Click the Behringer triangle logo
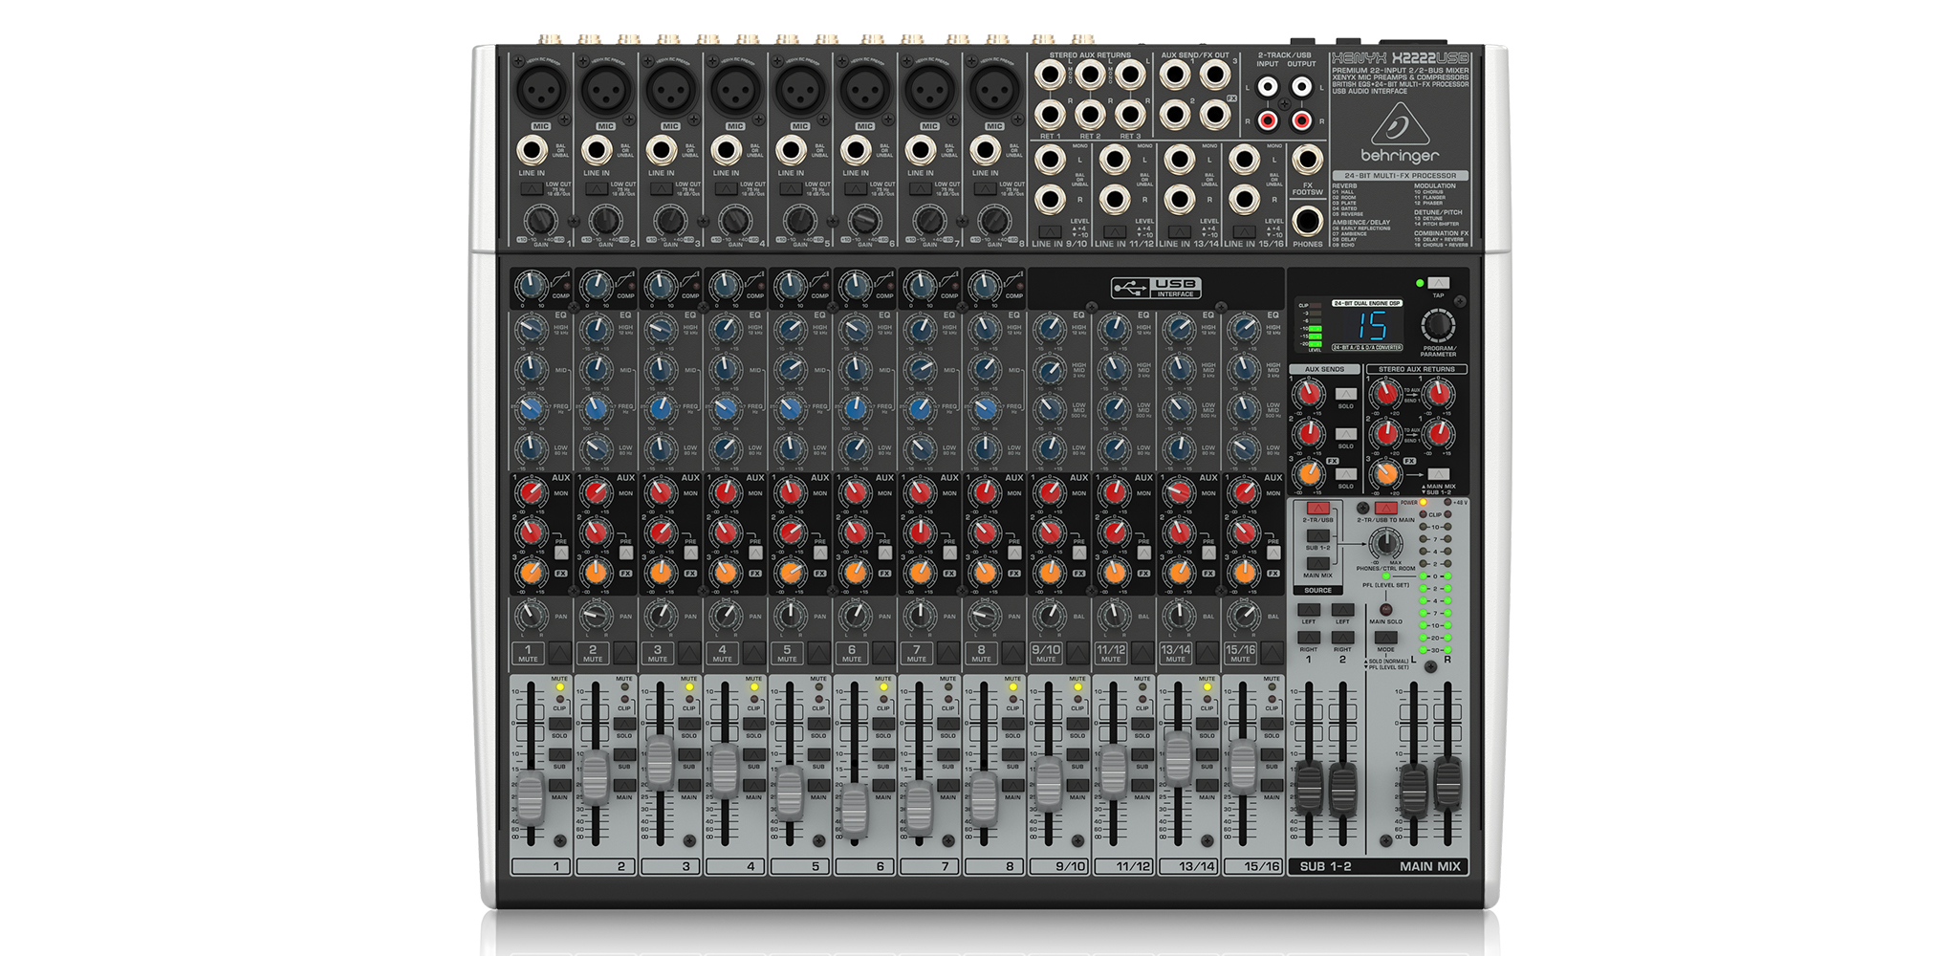Viewport: 1958px width, 956px height. (x=1400, y=124)
